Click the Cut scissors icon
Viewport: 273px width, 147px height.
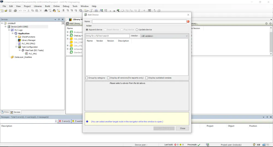pyautogui.click(x=29, y=10)
